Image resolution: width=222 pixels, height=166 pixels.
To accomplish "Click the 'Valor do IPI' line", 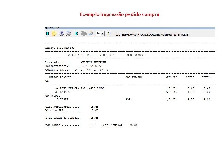I will 71,110.
